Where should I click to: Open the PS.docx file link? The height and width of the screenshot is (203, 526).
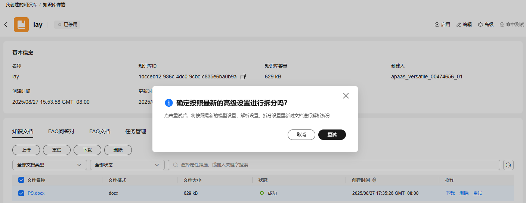pos(36,193)
